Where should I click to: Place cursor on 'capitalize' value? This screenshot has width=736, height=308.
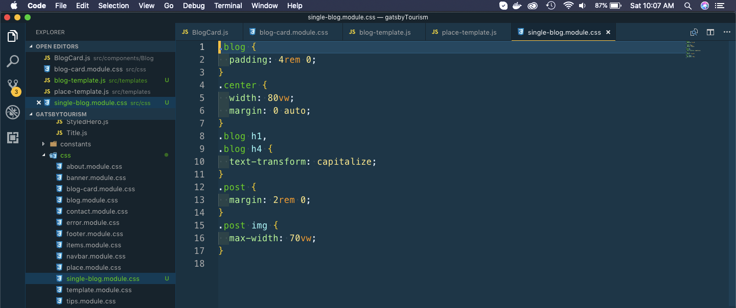point(345,162)
